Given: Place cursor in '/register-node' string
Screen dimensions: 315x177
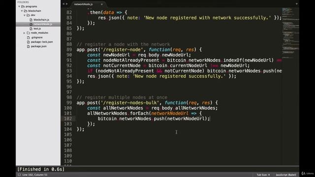Looking at the screenshot, I should (x=122, y=50).
